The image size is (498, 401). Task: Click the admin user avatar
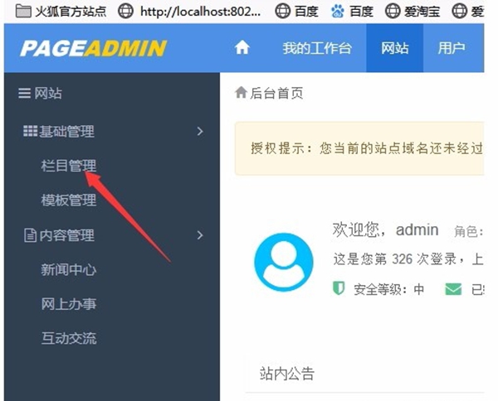284,262
